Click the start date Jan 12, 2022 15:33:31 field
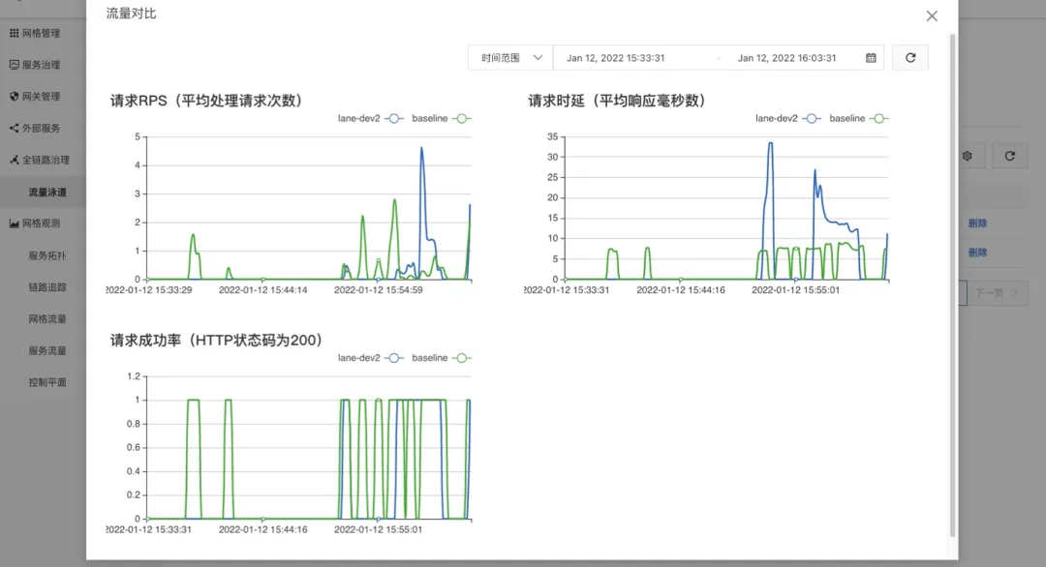This screenshot has height=567, width=1046. click(616, 58)
